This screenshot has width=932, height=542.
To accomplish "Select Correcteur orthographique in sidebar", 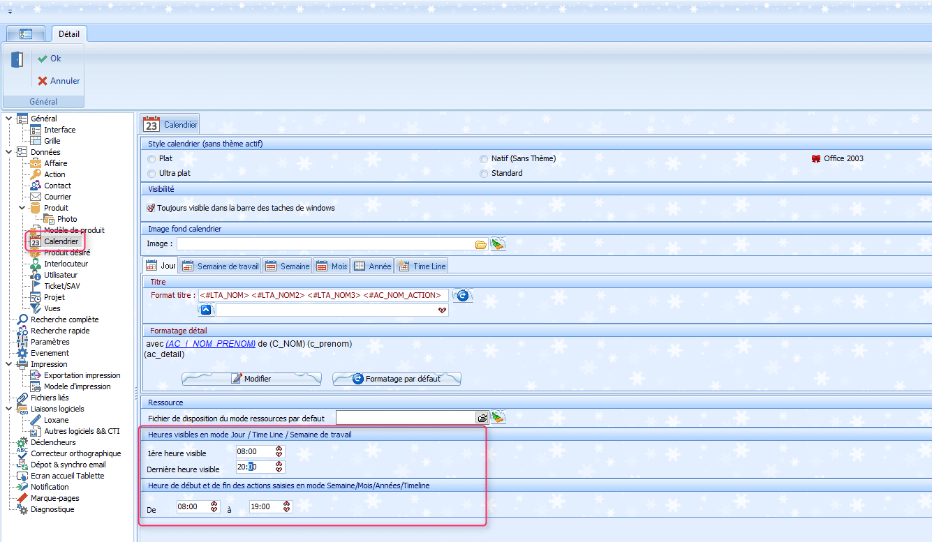I will (x=75, y=453).
